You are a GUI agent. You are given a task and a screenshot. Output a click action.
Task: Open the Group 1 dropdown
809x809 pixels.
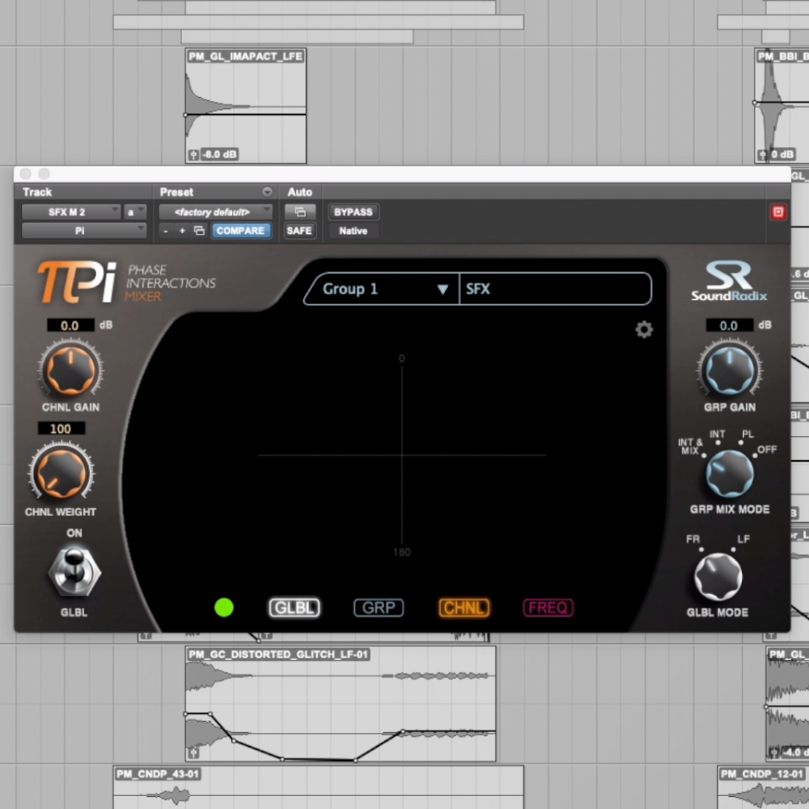coord(380,289)
